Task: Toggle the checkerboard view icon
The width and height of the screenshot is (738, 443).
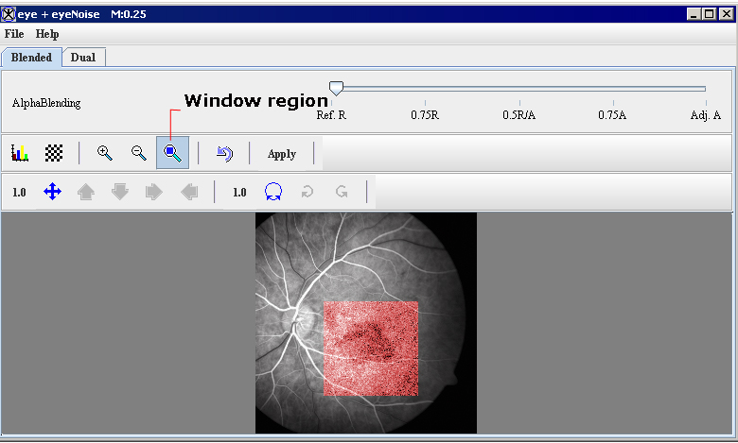Action: coord(54,153)
